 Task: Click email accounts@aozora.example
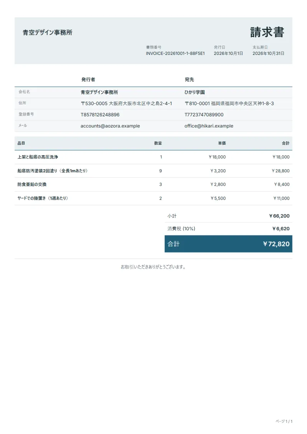coord(110,126)
